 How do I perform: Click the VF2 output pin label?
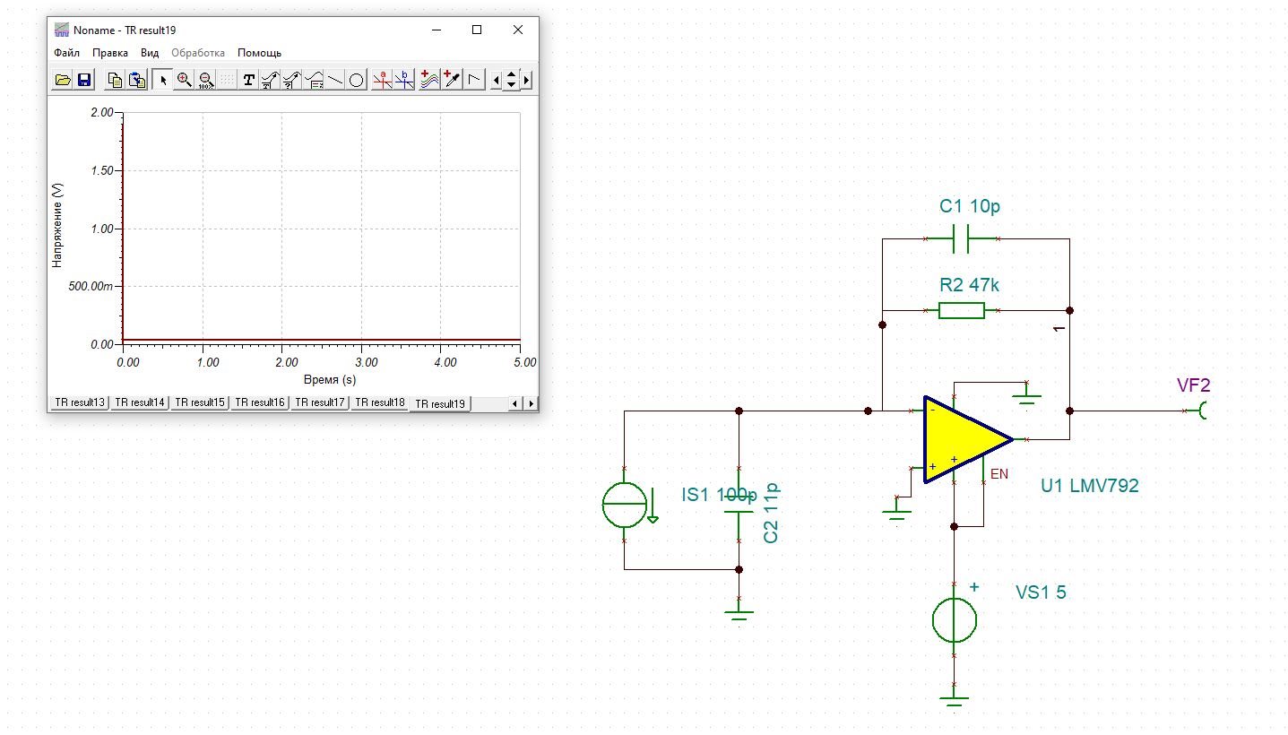(x=1194, y=385)
